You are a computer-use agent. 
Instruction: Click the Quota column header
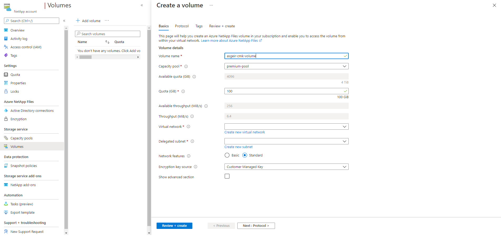[119, 42]
